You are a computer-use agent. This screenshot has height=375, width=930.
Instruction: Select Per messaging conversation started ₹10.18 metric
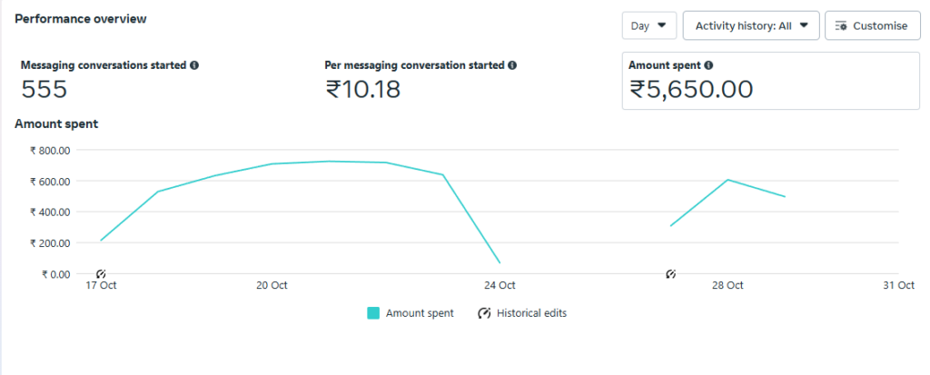363,89
